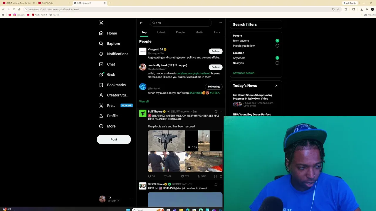
Task: Click View all people link
Action: click(144, 101)
